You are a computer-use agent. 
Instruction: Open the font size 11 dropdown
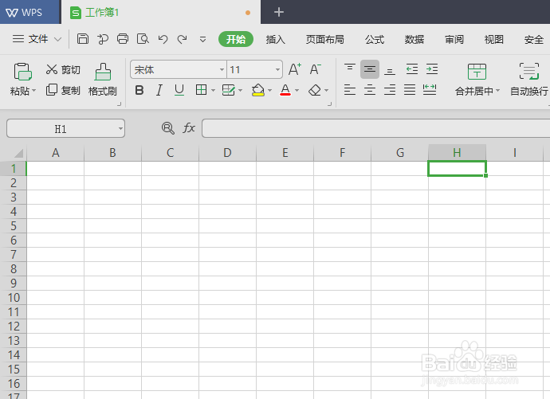[x=277, y=69]
